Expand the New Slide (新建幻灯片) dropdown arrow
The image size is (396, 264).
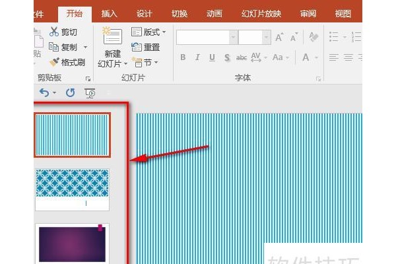tap(125, 63)
